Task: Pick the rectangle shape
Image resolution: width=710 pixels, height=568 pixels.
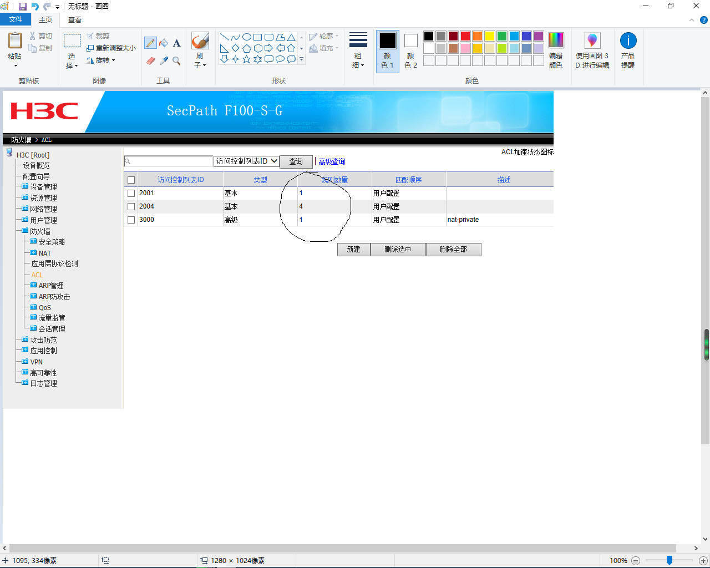Action: coord(258,37)
